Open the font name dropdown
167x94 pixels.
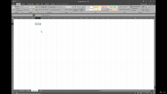click(x=31, y=7)
